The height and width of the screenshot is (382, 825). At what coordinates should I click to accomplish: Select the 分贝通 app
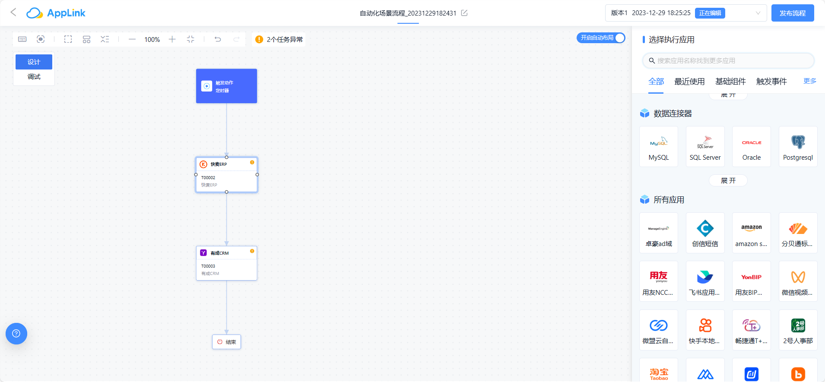(798, 233)
